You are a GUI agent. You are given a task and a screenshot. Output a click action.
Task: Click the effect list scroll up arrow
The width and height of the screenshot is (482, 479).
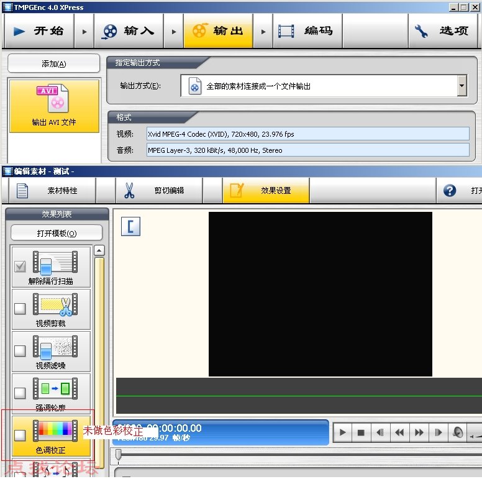[x=99, y=250]
